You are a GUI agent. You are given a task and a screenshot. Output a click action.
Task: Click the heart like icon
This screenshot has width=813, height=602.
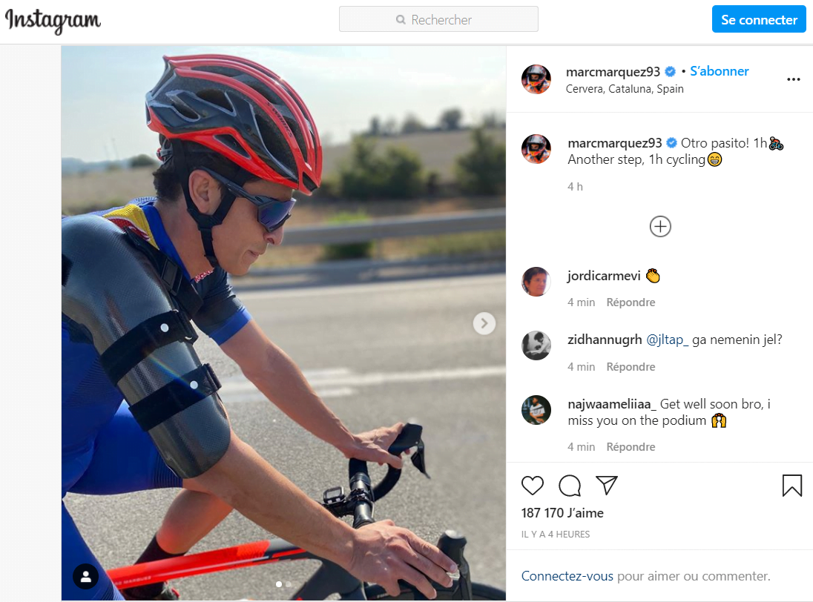tap(533, 486)
